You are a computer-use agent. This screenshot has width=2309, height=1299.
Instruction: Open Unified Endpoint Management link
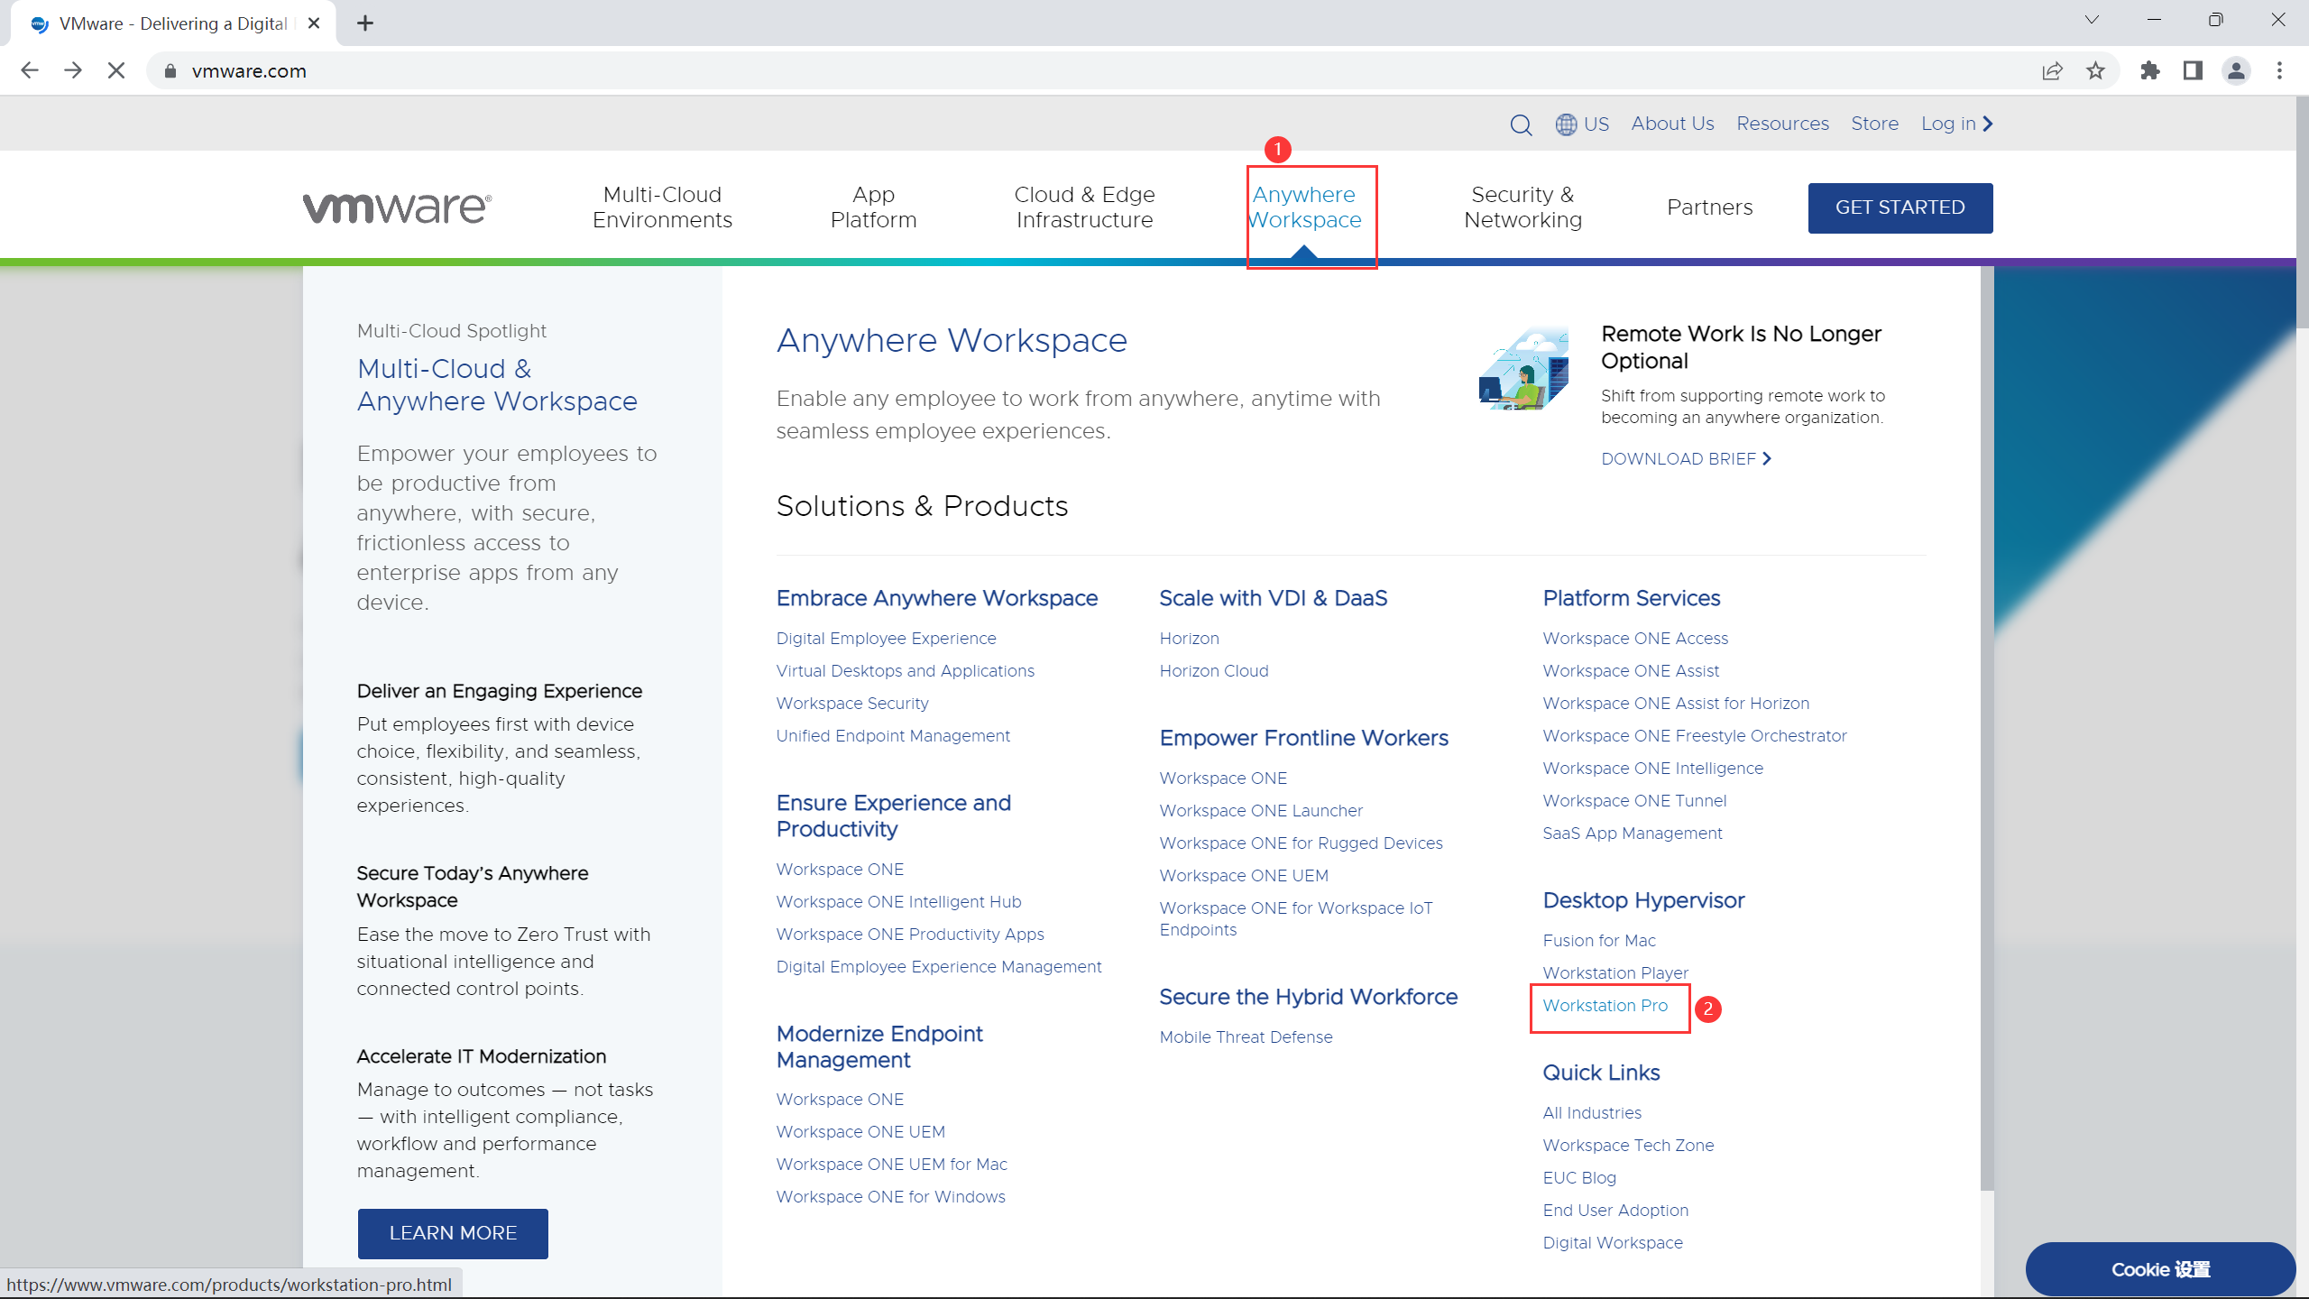pyautogui.click(x=893, y=736)
